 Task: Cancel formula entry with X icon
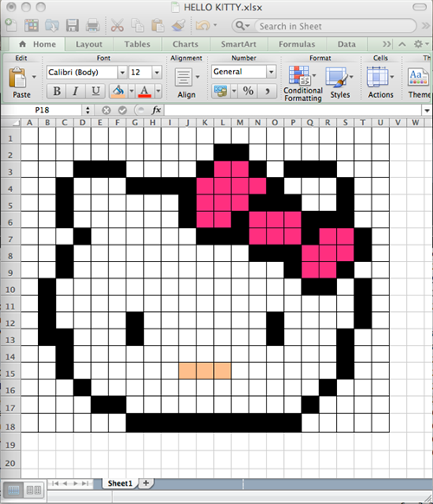107,111
